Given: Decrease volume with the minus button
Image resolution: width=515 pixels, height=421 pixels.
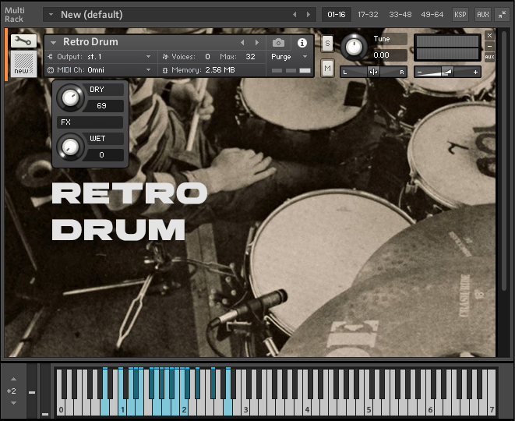Looking at the screenshot, I should pos(419,72).
